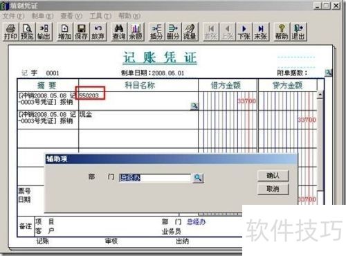Click the 附单据数 attachments count label
Image resolution: width=346 pixels, height=256 pixels.
coord(292,73)
